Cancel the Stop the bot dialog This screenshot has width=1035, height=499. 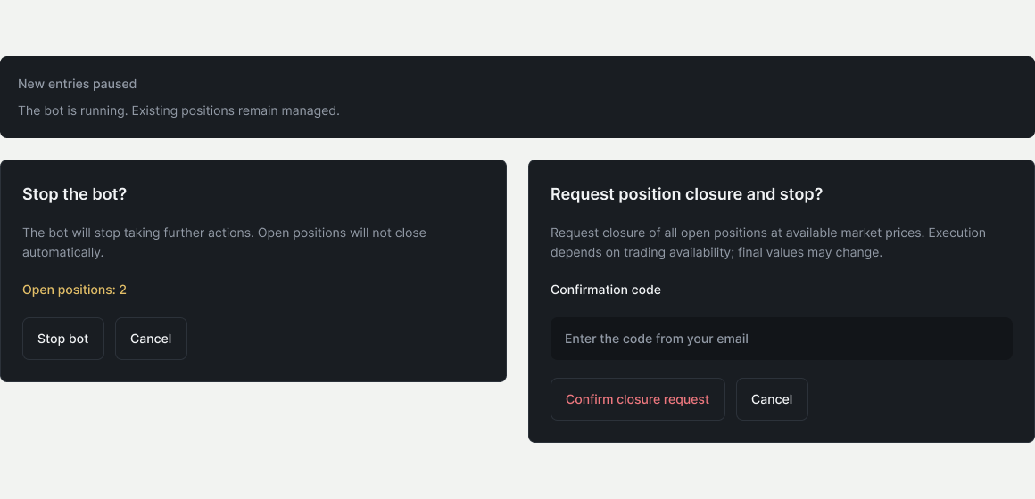151,339
